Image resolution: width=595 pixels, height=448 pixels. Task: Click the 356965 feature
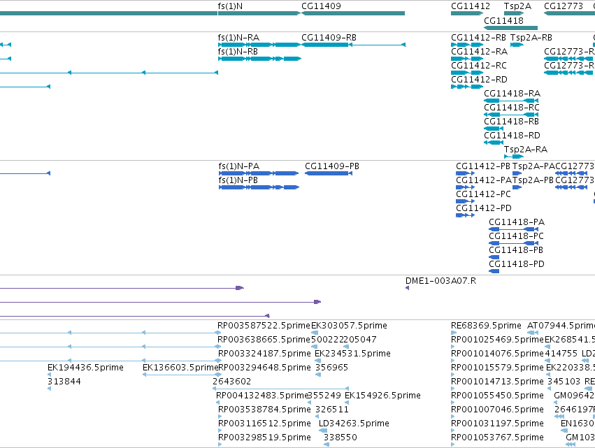(x=318, y=375)
